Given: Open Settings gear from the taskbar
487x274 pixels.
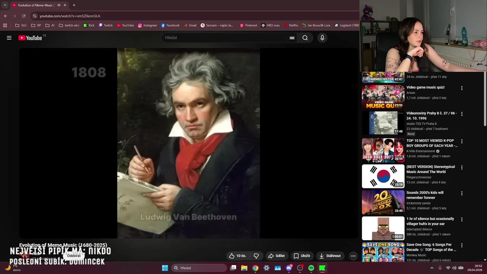Looking at the screenshot, I should [266, 268].
